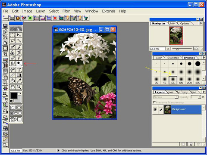Open the Filter menu
Viewport: 207px width, 155px height.
coord(66,11)
